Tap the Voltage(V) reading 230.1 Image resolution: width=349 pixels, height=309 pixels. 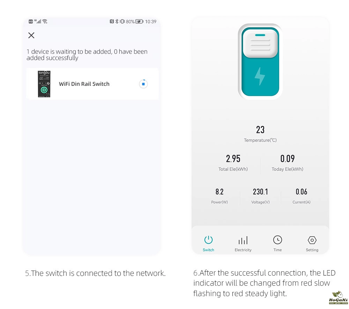[260, 192]
